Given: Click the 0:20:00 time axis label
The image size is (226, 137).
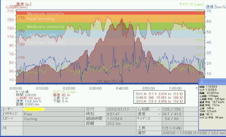Looking at the screenshot, I should click(x=69, y=88).
